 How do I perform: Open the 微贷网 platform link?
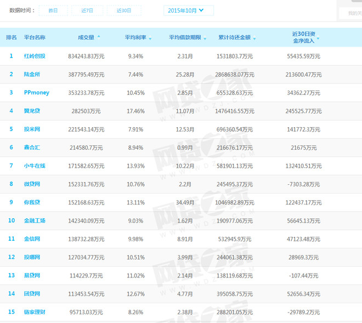32,184
